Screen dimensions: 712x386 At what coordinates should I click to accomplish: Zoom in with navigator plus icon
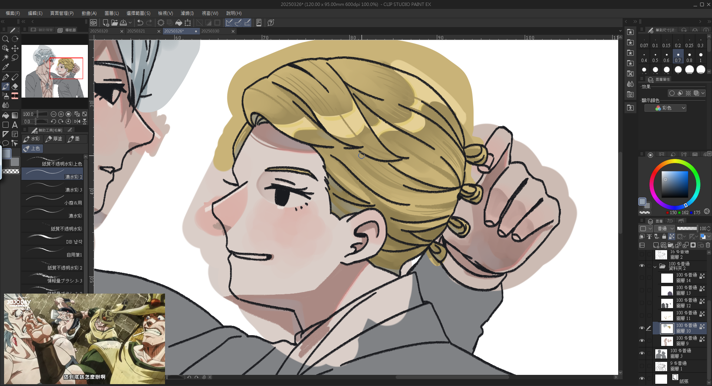click(61, 114)
